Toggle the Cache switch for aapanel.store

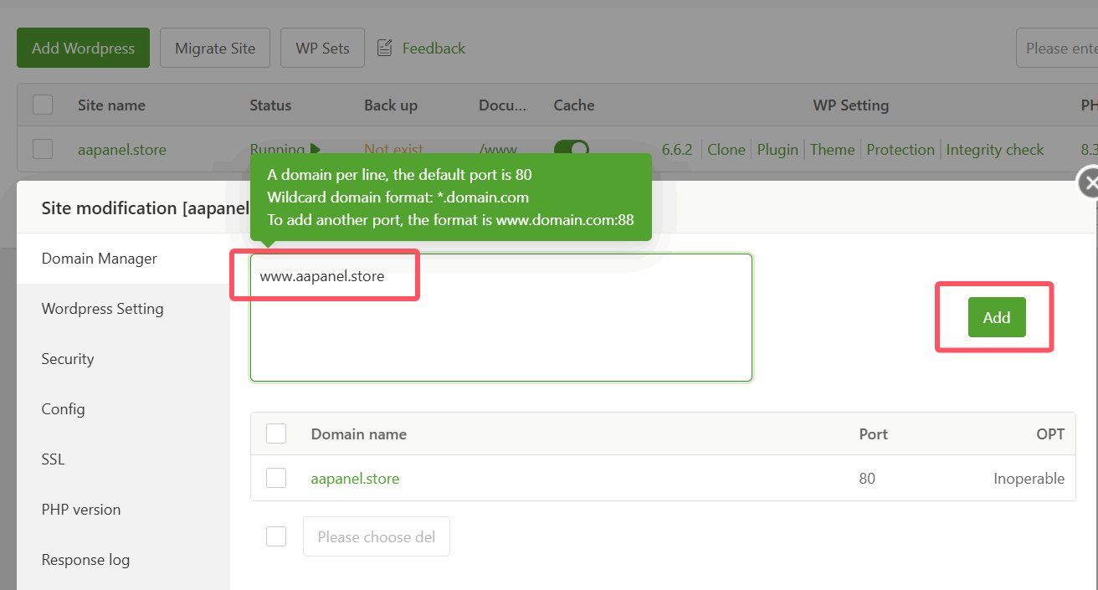tap(572, 150)
